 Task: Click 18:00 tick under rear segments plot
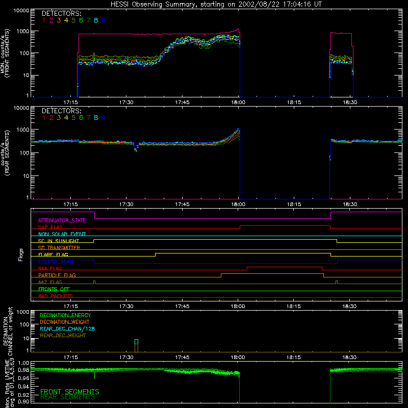point(238,205)
